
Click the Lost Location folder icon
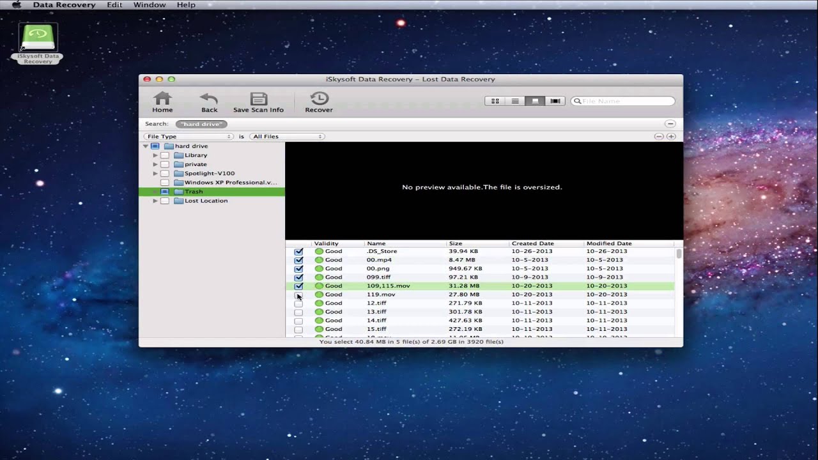[x=178, y=201]
